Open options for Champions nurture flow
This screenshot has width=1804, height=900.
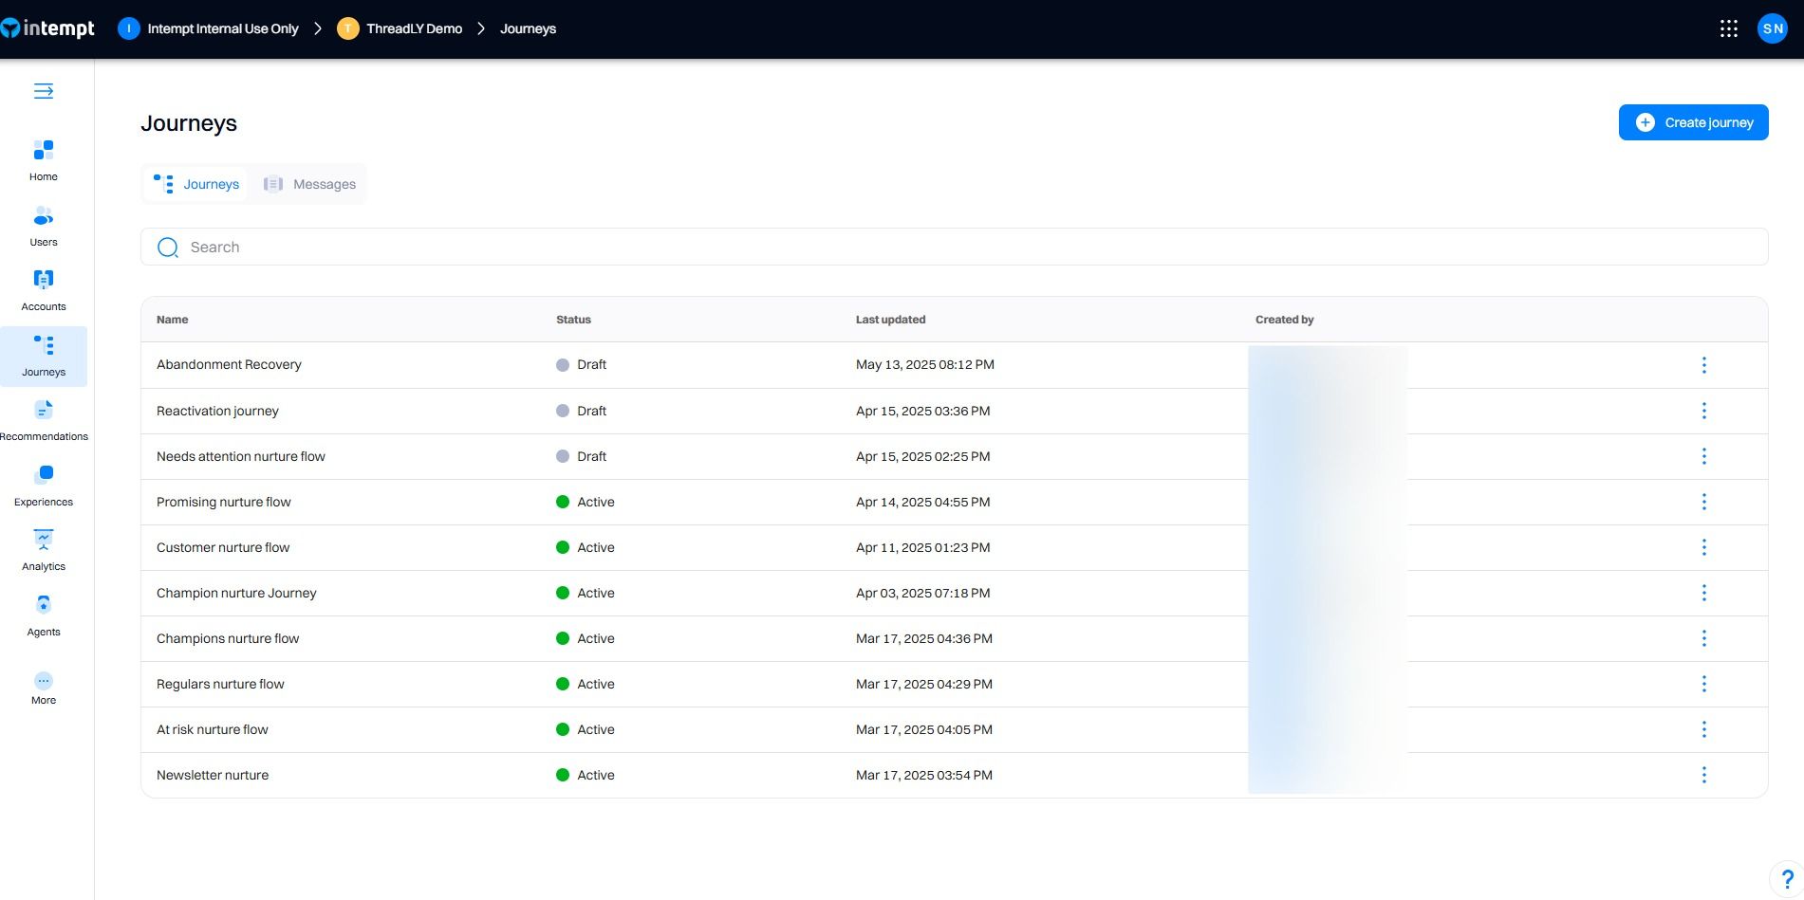1704,638
